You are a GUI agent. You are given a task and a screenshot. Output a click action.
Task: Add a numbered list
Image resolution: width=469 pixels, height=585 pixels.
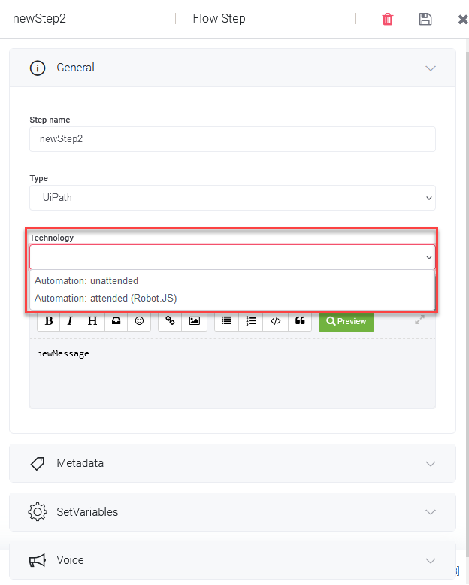(251, 321)
